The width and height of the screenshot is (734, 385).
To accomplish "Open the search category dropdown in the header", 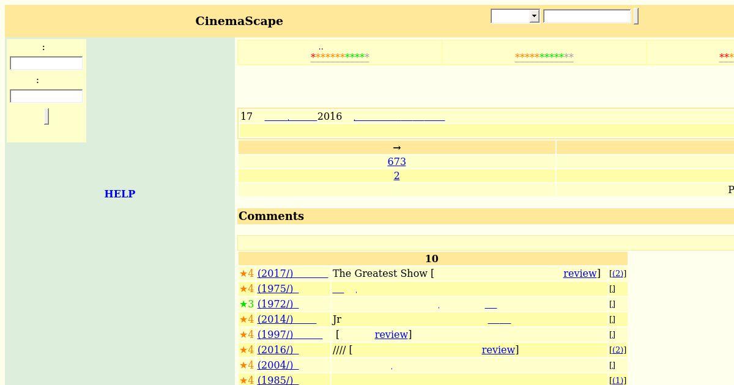I will click(x=515, y=16).
